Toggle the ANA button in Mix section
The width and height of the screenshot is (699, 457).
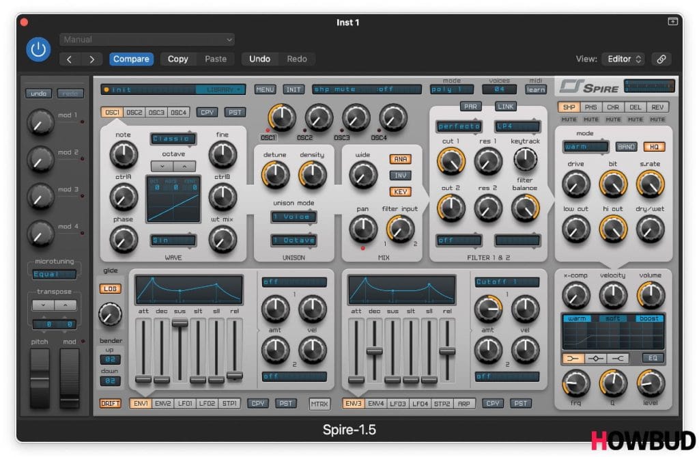coord(400,159)
